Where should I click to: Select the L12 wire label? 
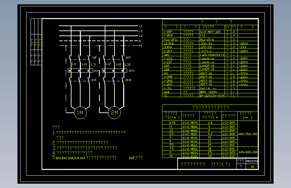click(x=108, y=64)
